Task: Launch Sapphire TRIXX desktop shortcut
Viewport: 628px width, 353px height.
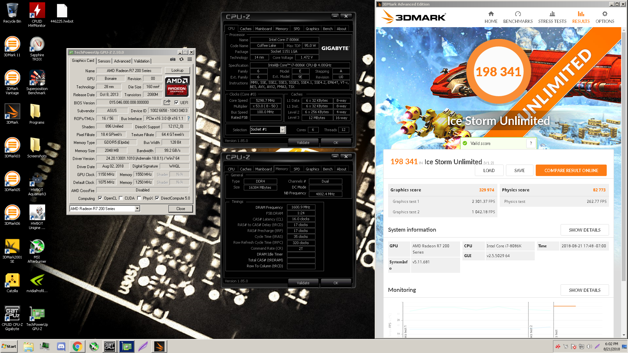Action: [x=37, y=48]
